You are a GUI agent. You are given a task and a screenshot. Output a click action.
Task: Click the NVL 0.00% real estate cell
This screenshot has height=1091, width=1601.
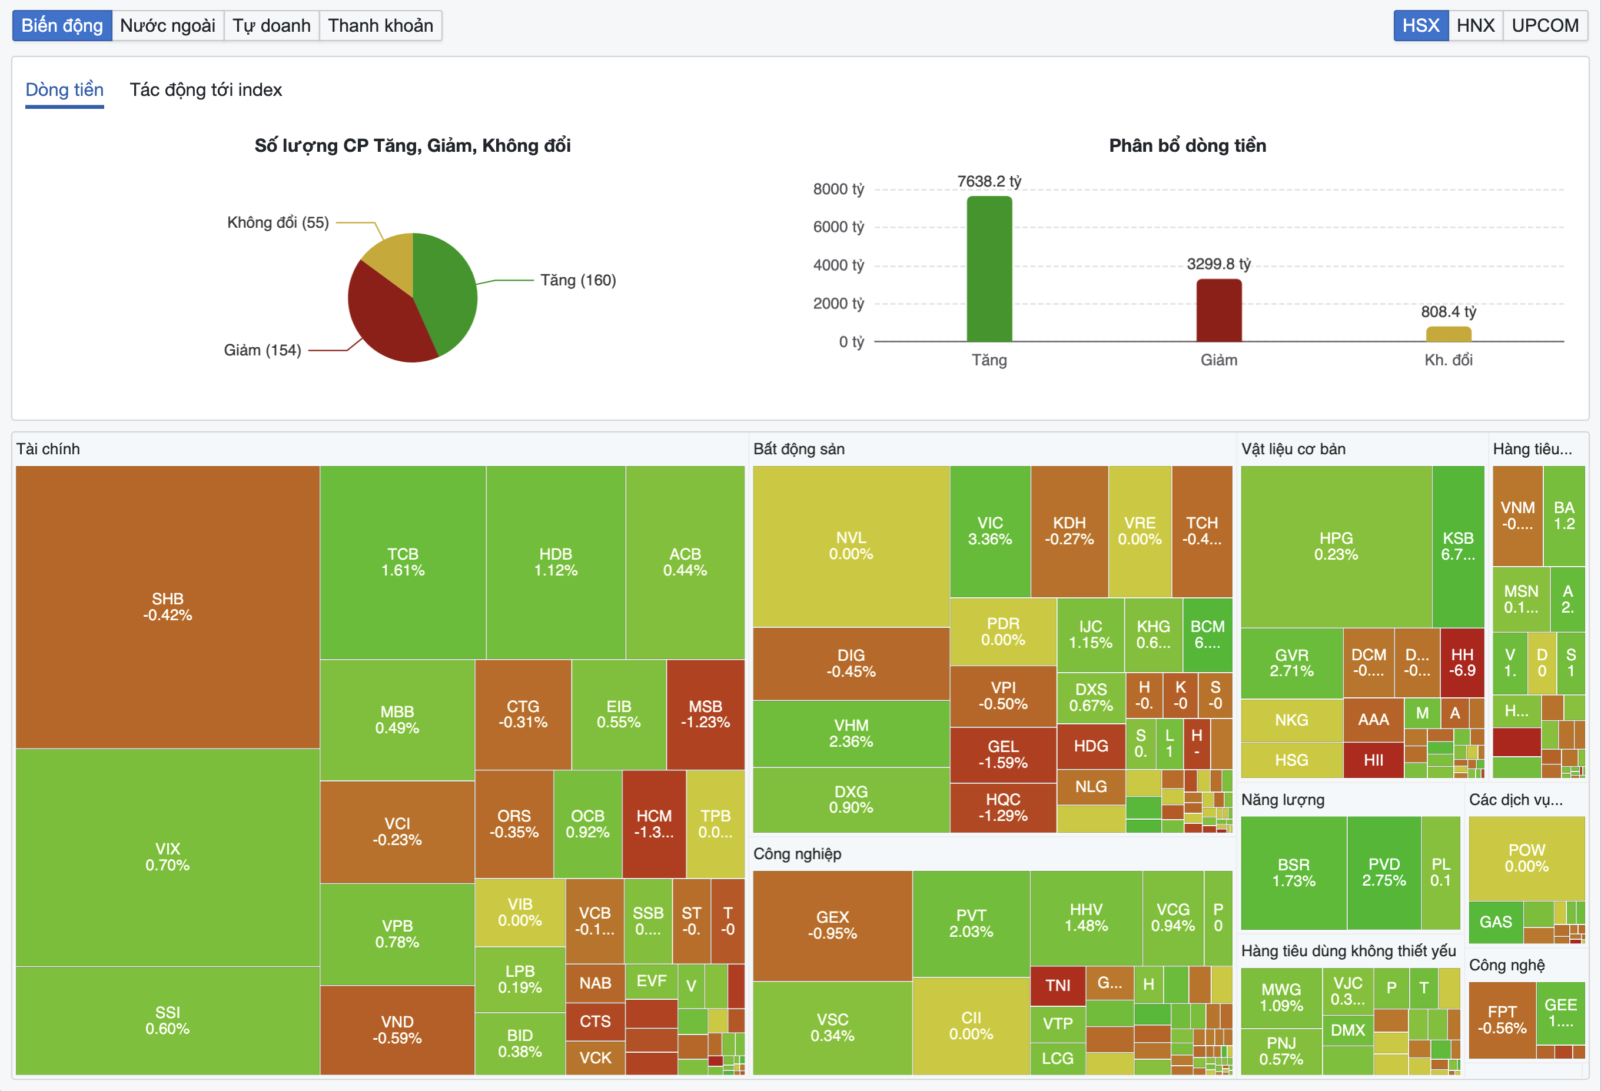click(x=851, y=546)
